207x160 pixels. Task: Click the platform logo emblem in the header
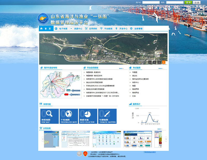tap(43, 19)
